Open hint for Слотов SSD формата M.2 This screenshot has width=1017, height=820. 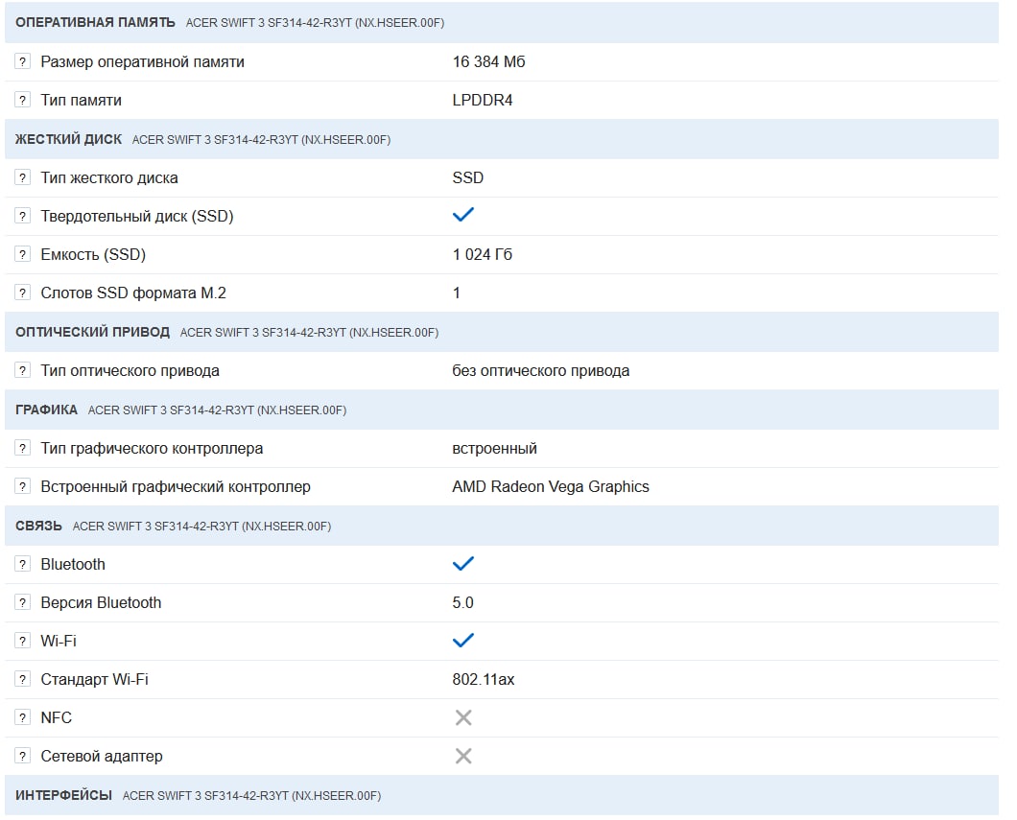pyautogui.click(x=23, y=293)
